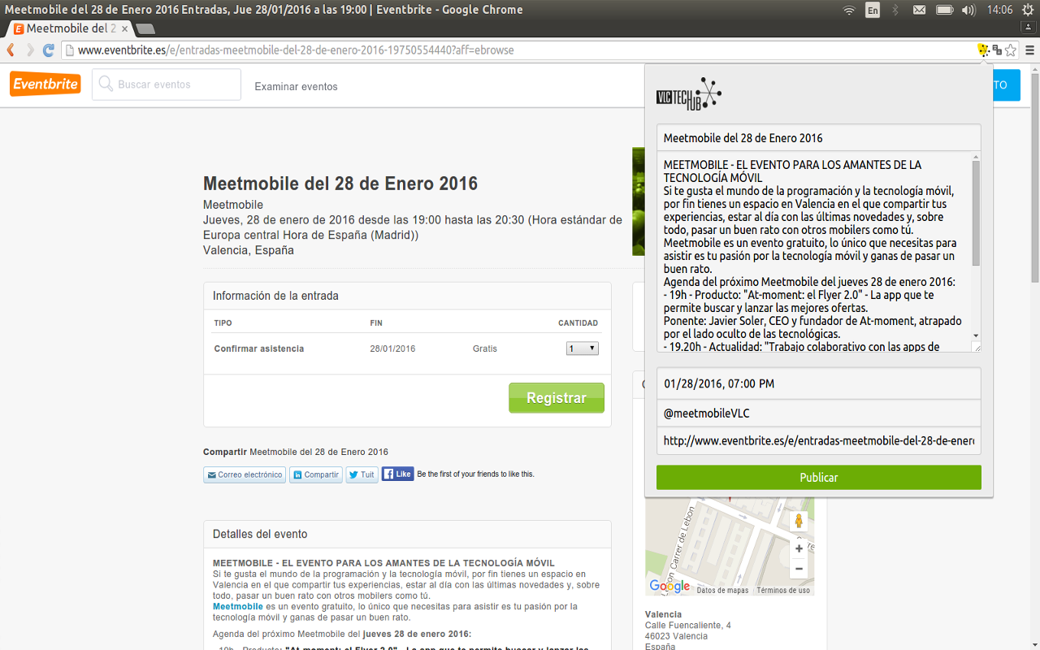Click the Twitter Tuit button

[x=362, y=474]
